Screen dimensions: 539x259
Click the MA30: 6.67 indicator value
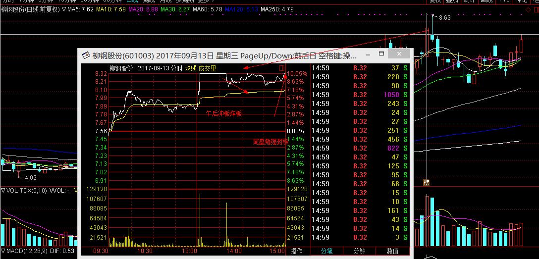click(x=175, y=9)
